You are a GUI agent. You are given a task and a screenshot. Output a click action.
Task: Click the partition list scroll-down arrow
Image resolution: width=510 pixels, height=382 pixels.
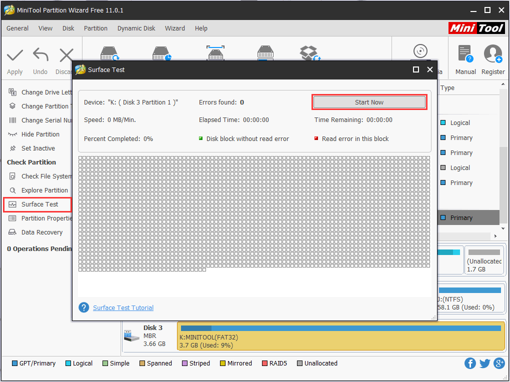coord(503,228)
